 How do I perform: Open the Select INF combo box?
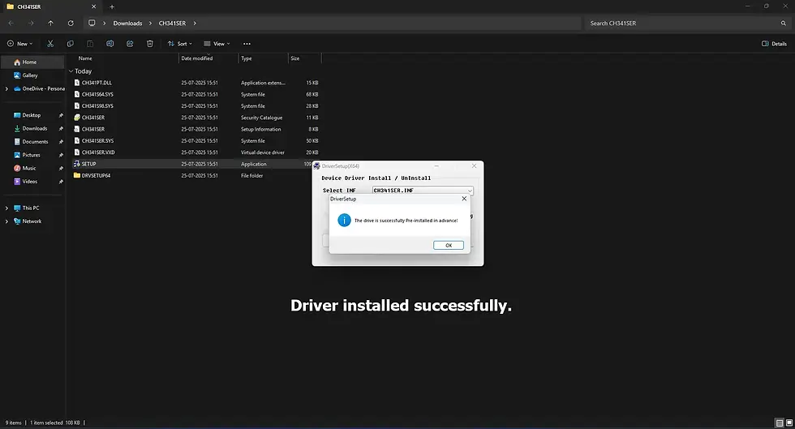[423, 190]
